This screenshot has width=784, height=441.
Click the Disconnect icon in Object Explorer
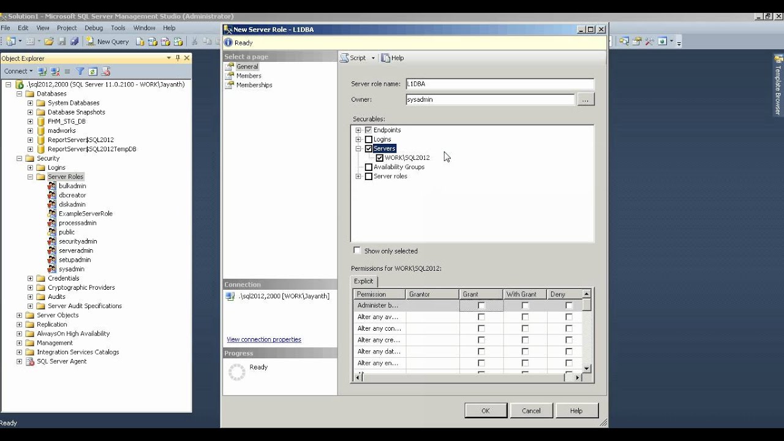click(55, 72)
